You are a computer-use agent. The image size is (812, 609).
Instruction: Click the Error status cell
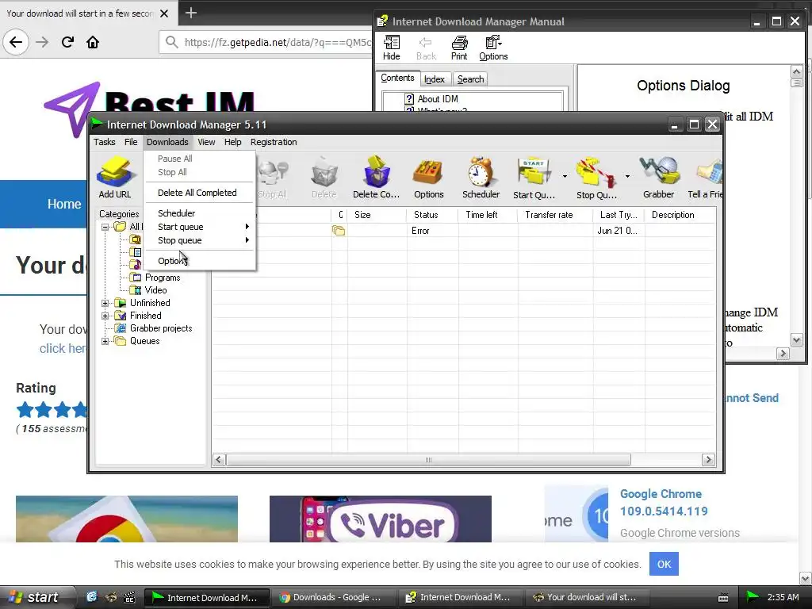pos(432,231)
